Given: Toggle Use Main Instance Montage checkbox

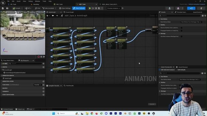Looking at the screenshot, I should [x=181, y=36].
